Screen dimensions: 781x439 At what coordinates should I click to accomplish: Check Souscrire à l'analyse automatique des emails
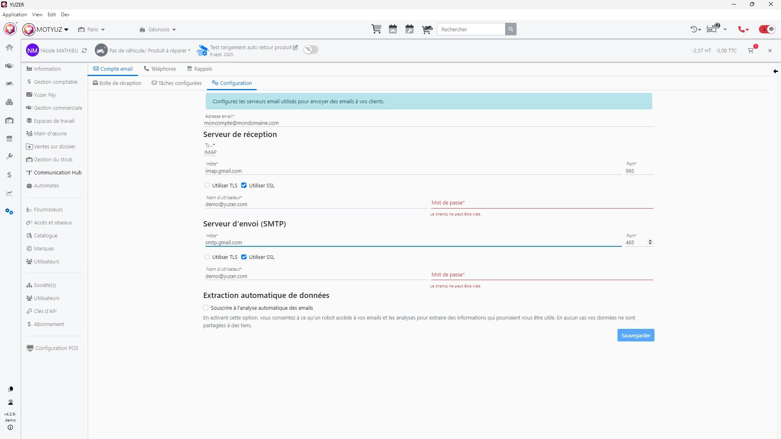coord(206,308)
